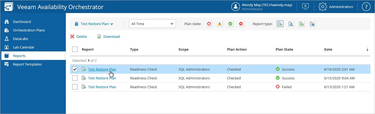The height and width of the screenshot is (114, 375).
Task: Open Lab Calendar
Action: click(24, 47)
